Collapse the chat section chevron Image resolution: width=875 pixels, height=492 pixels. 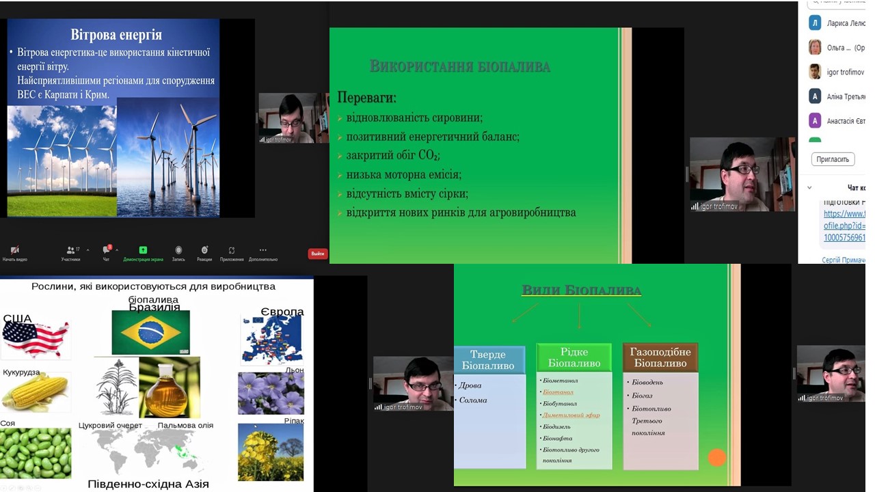click(x=809, y=187)
